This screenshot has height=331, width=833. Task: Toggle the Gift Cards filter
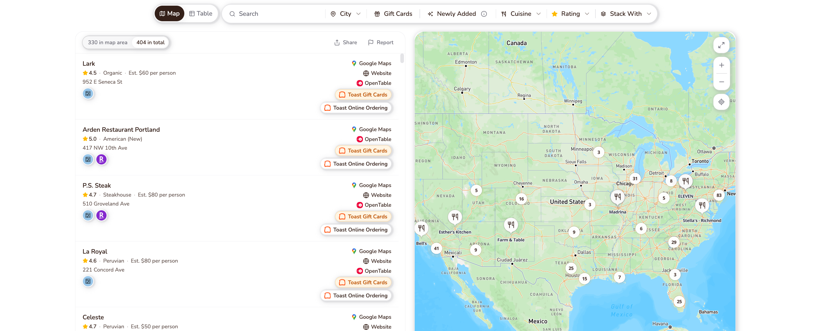click(393, 14)
